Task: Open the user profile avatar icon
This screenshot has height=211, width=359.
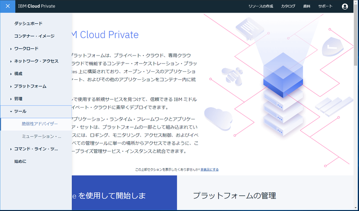Action: pos(345,6)
